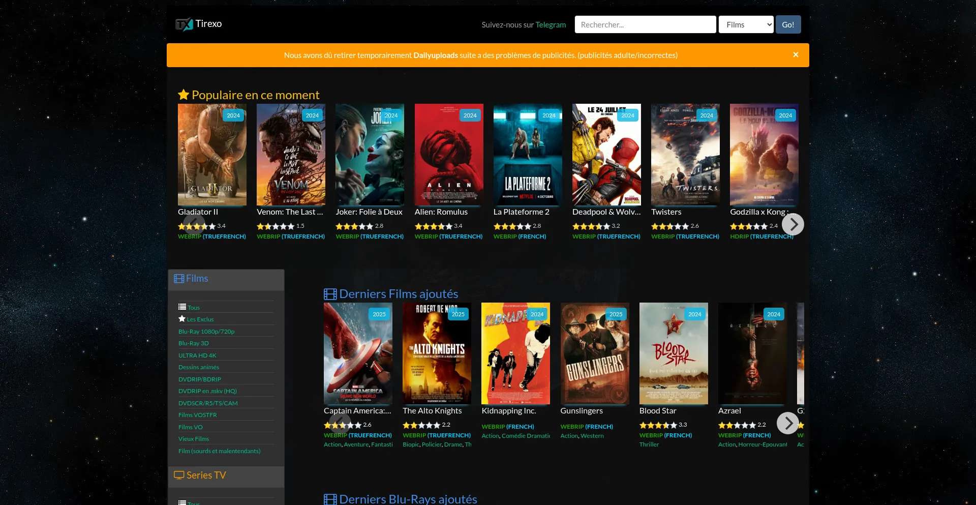This screenshot has width=976, height=505.
Task: Open ULTRA HD 4K category
Action: point(197,355)
